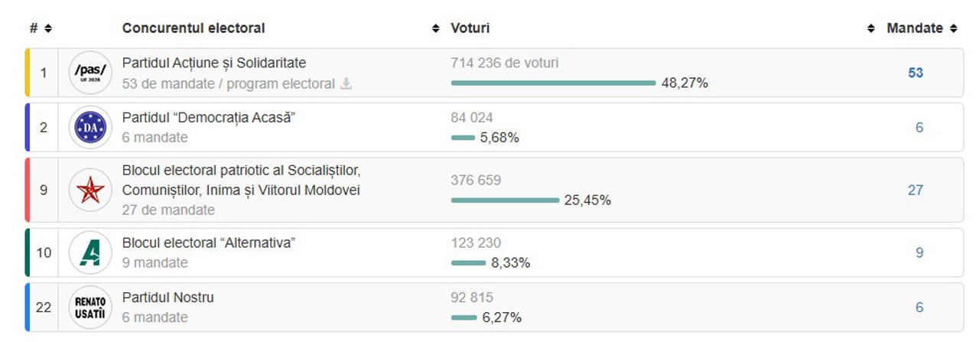The image size is (979, 342).
Task: Open Partidul Nostru entry
Action: 168,298
